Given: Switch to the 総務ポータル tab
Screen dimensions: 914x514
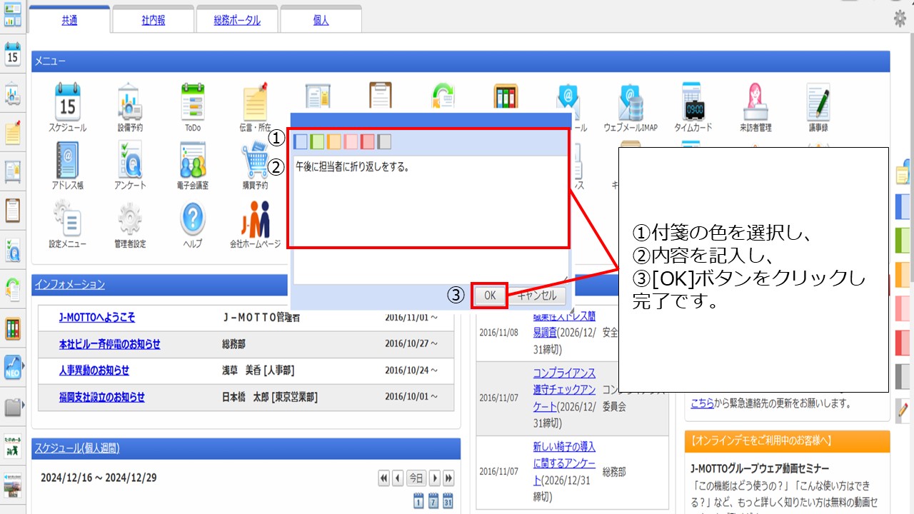Looking at the screenshot, I should tap(237, 21).
